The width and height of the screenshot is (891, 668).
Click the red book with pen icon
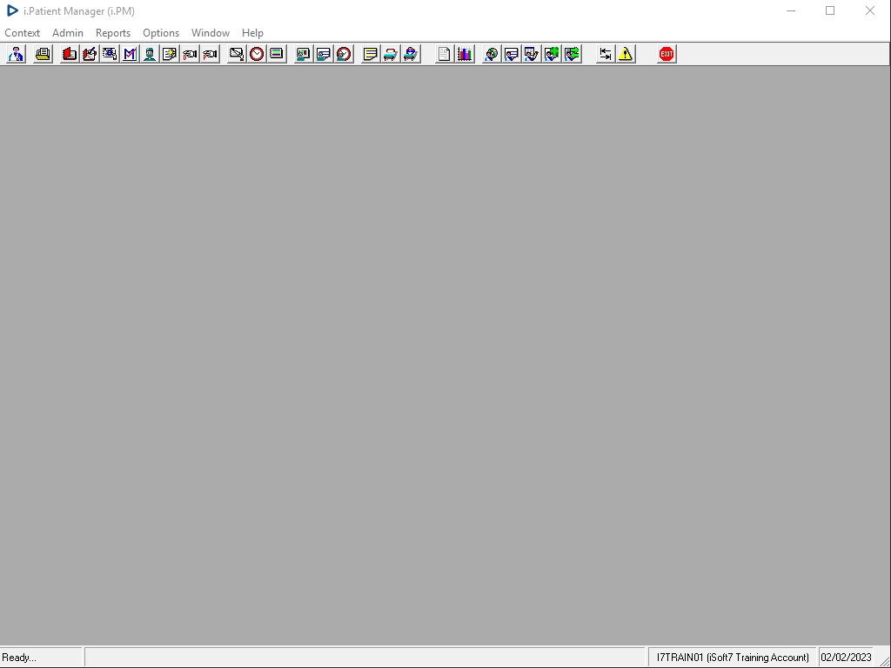click(x=90, y=54)
